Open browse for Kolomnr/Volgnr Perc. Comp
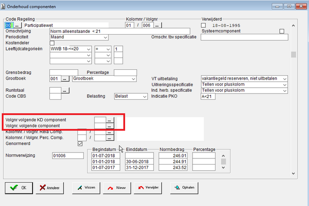The height and width of the screenshot is (206, 309). click(110, 138)
